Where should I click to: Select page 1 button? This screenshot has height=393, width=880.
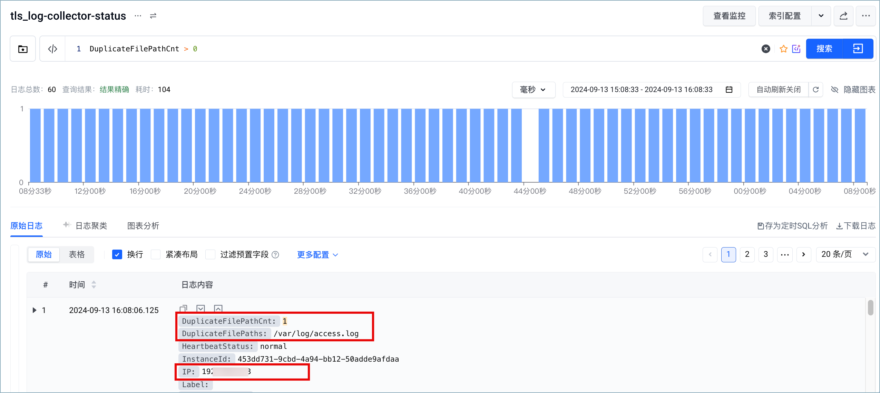tap(729, 254)
